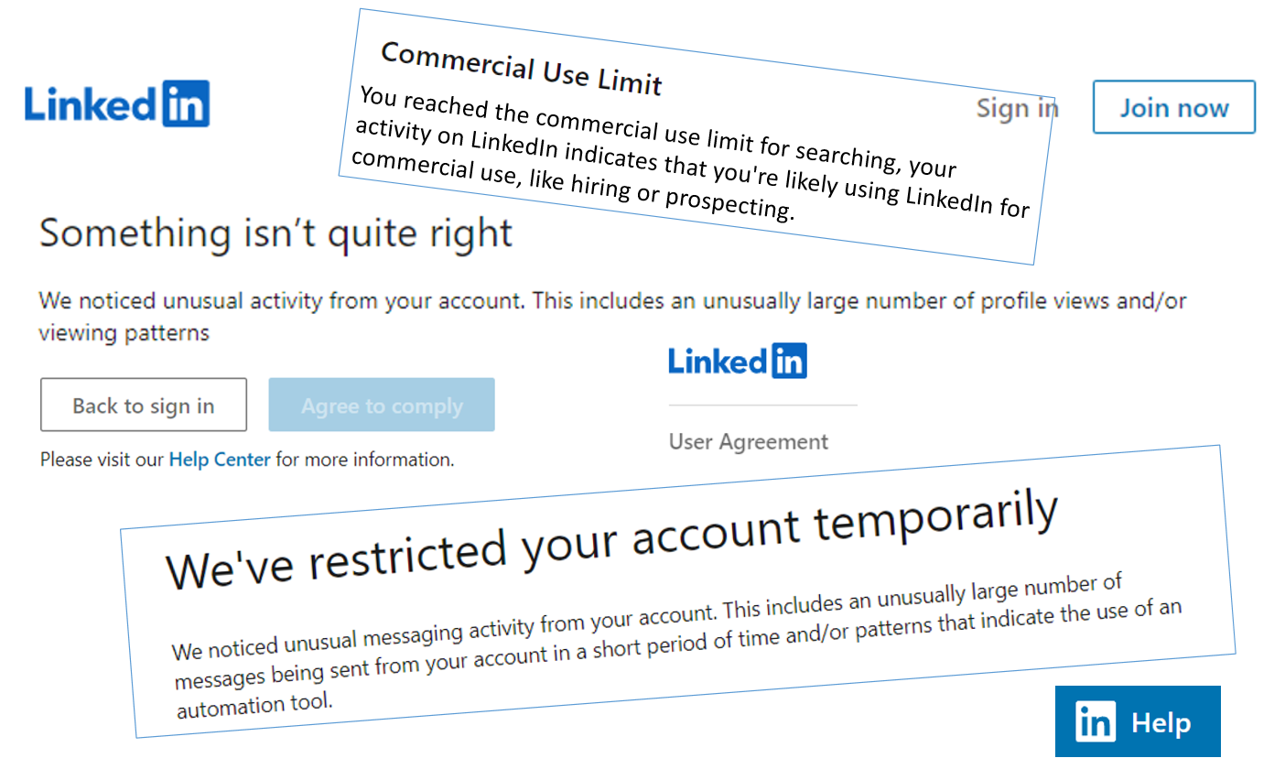
Task: Click the 'for more information' text
Action: click(365, 460)
